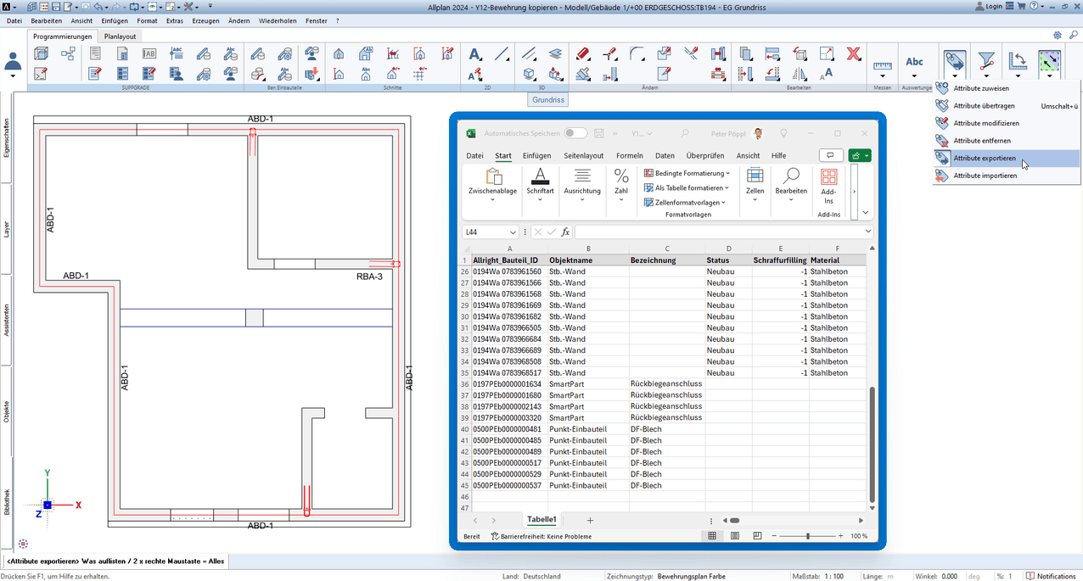Expand the Zellenformatvorlagen dropdown

[x=685, y=203]
